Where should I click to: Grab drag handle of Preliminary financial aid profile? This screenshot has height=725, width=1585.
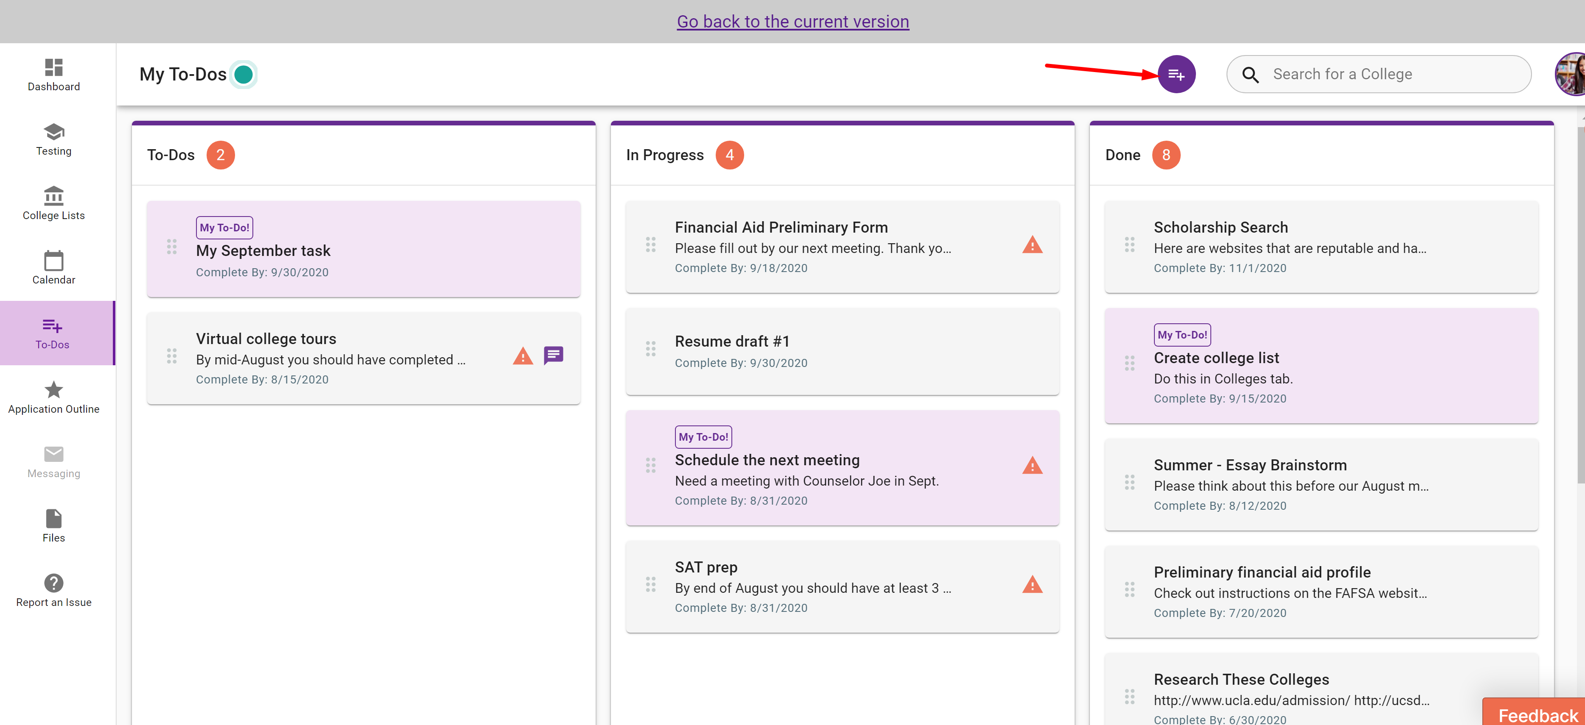[1130, 590]
